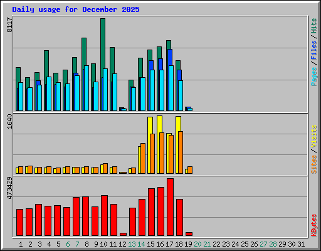Click day 26 on the date axis

[x=254, y=244]
